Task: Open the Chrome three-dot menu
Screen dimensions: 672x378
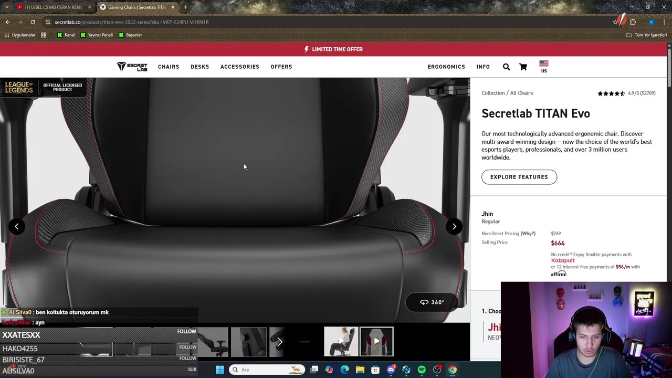Action: click(x=665, y=22)
